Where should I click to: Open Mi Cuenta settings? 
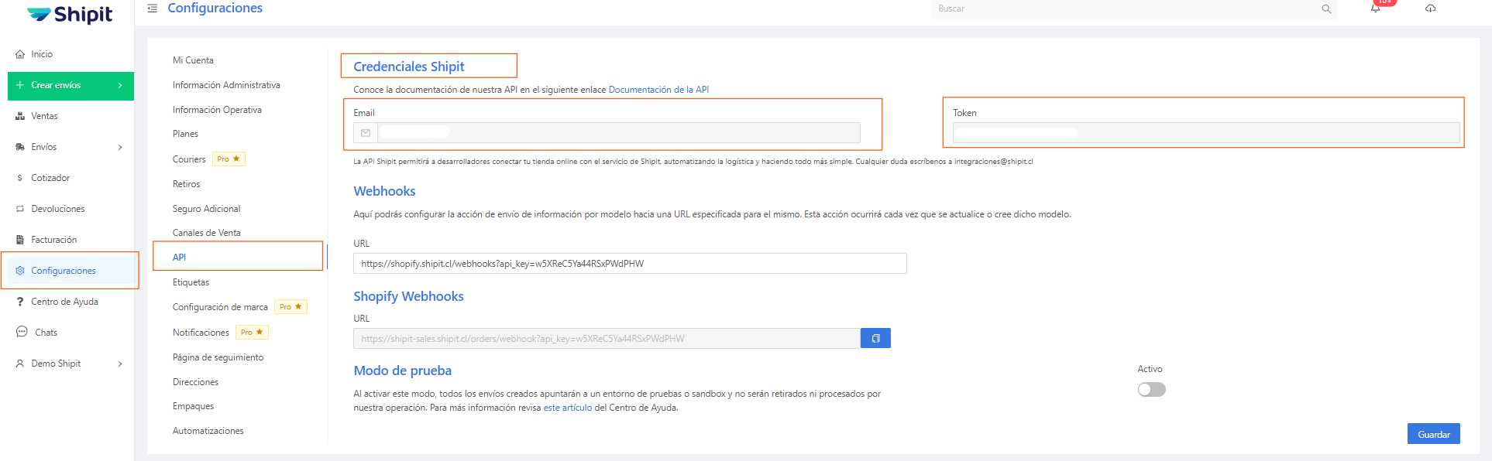coord(193,60)
